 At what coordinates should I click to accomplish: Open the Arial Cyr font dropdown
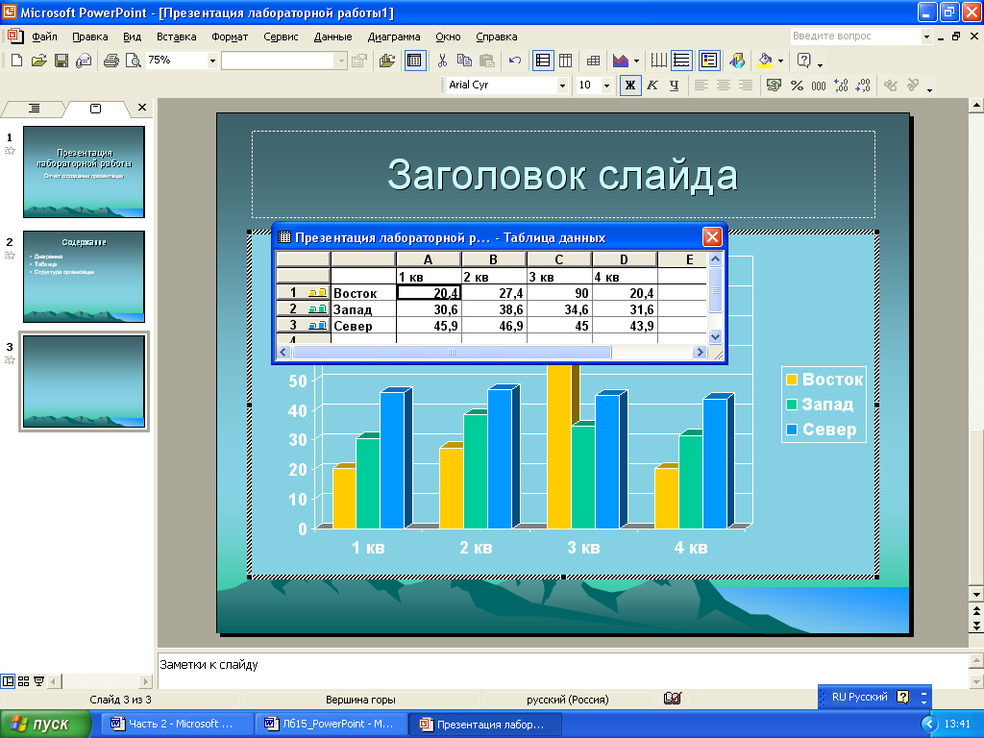[x=562, y=86]
